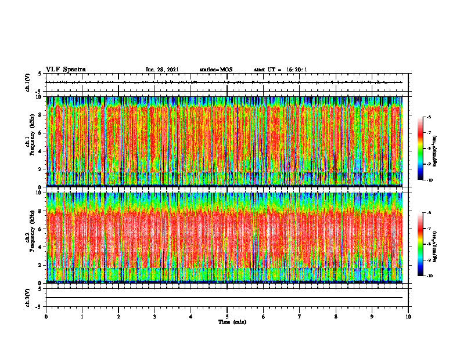This screenshot has height=355, width=460.
Task: Click the "2" kHz tick of ch.1 spectrogram
Action: pos(41,169)
